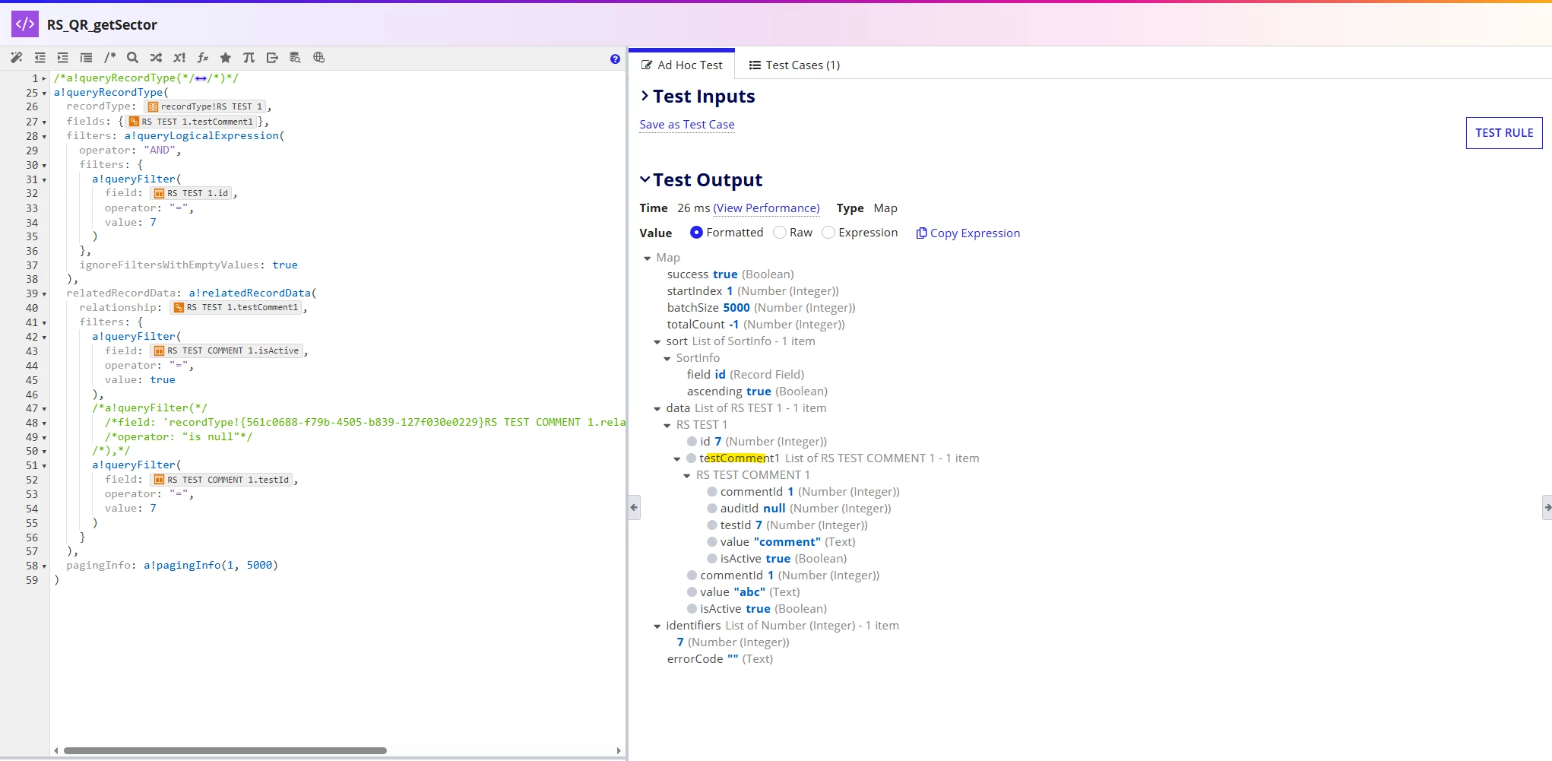The width and height of the screenshot is (1552, 761).
Task: Unfold the collapsed code at line 1
Action: pos(44,78)
